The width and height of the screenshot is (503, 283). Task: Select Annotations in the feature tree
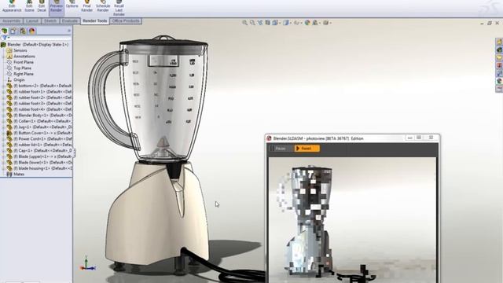[24, 56]
